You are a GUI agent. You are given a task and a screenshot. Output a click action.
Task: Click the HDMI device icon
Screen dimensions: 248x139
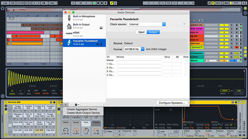coord(69,33)
